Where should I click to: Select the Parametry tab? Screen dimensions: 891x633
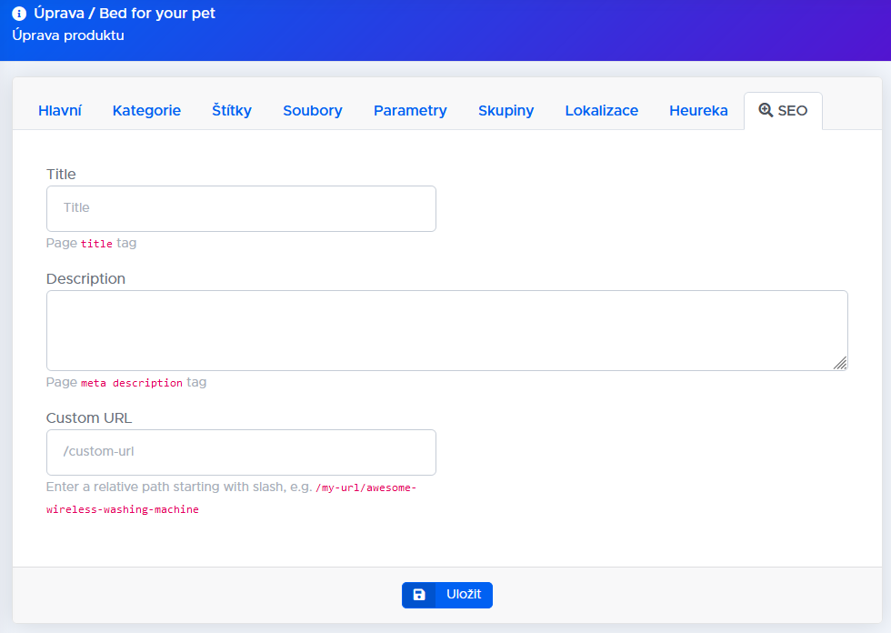(x=410, y=111)
